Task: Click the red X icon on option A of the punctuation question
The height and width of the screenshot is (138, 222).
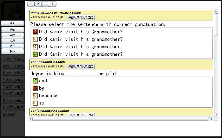Action: pyautogui.click(x=35, y=32)
